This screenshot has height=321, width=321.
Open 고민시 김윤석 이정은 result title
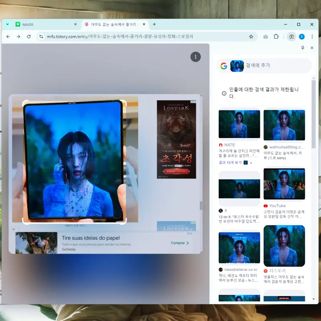[284, 214]
